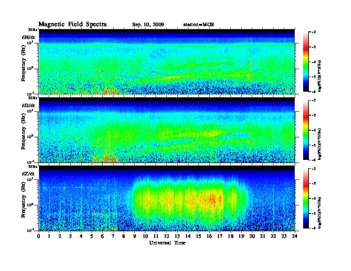Click the -5 value on the dZ/dt color scale
This screenshot has height=271, width=351.
[314, 213]
